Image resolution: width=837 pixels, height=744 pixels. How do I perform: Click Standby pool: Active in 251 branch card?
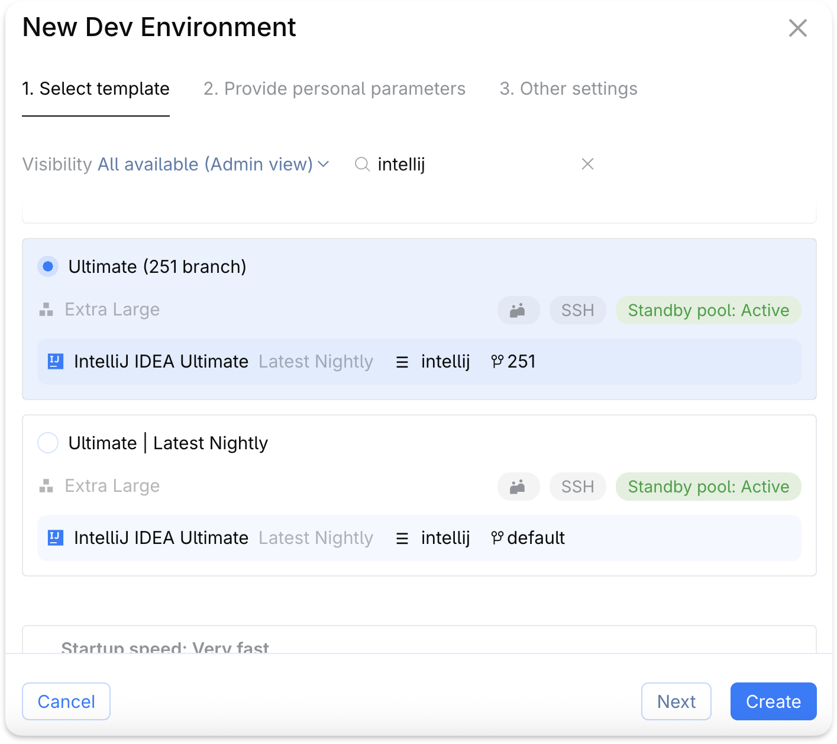pyautogui.click(x=708, y=310)
